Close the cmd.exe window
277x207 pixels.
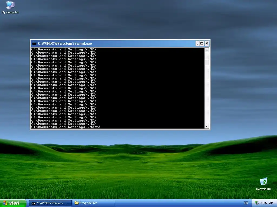[x=207, y=43]
